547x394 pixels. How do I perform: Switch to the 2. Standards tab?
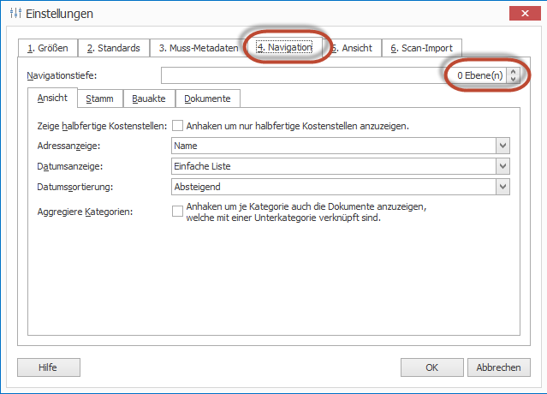(113, 48)
